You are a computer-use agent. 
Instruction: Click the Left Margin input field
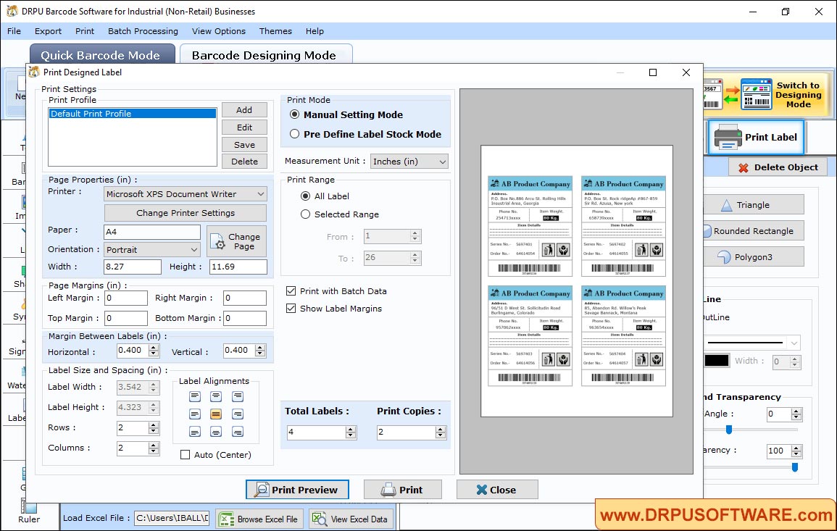pyautogui.click(x=125, y=298)
